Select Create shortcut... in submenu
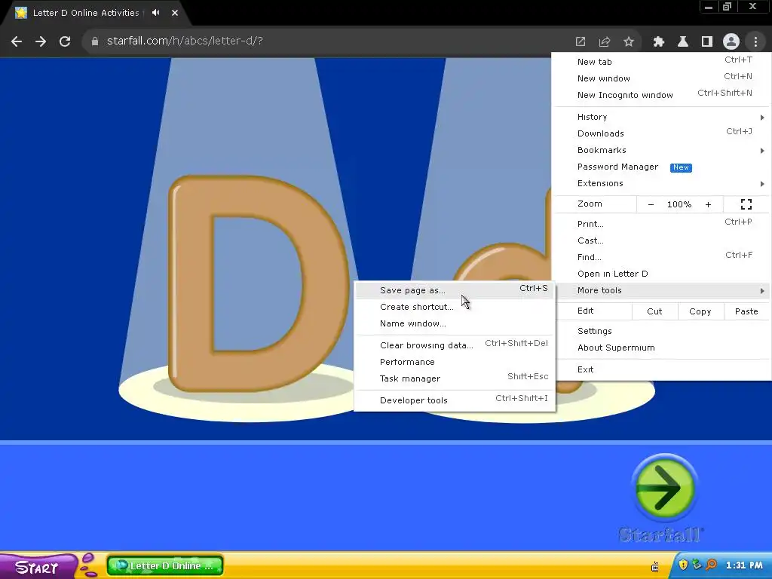 pos(455,307)
